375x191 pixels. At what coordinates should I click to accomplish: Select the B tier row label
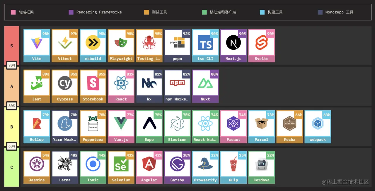click(x=12, y=127)
